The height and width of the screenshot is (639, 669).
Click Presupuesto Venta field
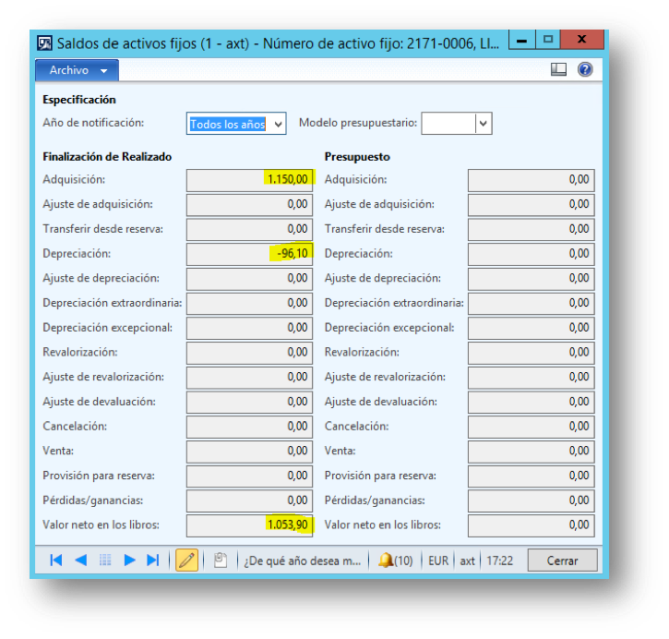click(532, 452)
